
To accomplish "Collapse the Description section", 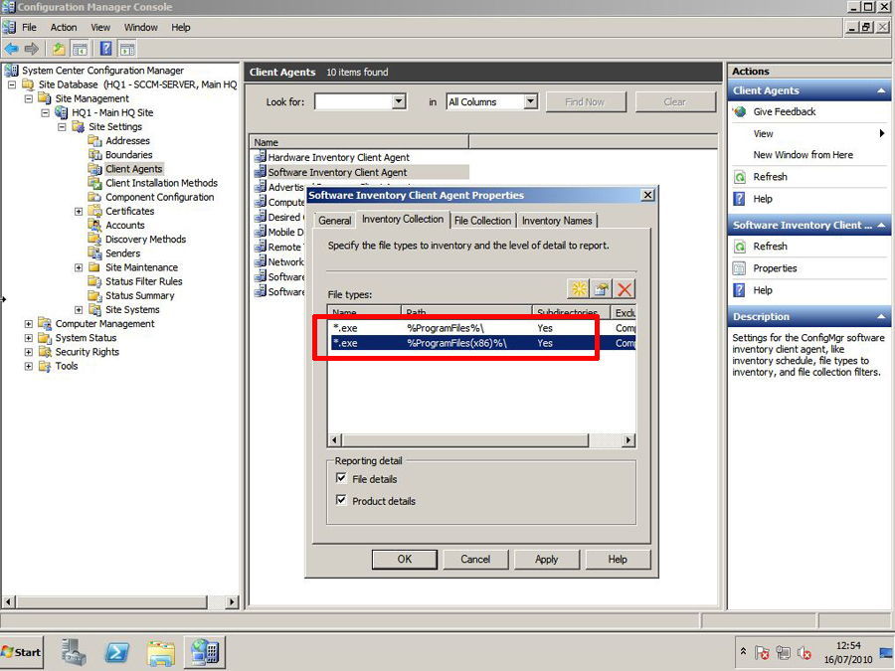I will [881, 317].
